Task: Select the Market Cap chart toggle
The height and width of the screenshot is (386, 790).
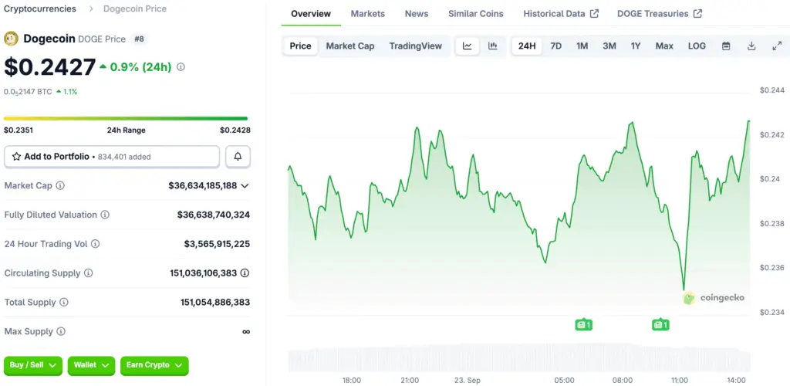Action: 350,46
